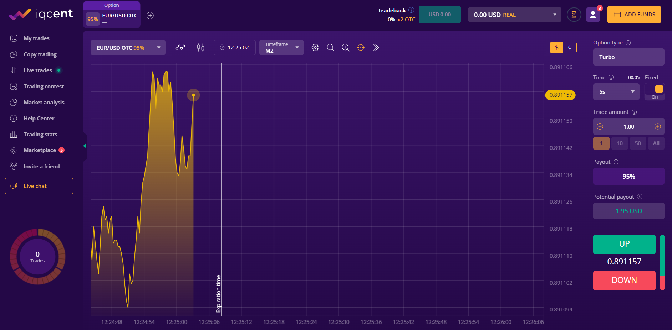Add a new asset tab with plus icon
The image size is (672, 330).
pyautogui.click(x=150, y=15)
